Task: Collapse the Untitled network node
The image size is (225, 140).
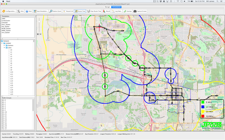Action: (x=2, y=43)
